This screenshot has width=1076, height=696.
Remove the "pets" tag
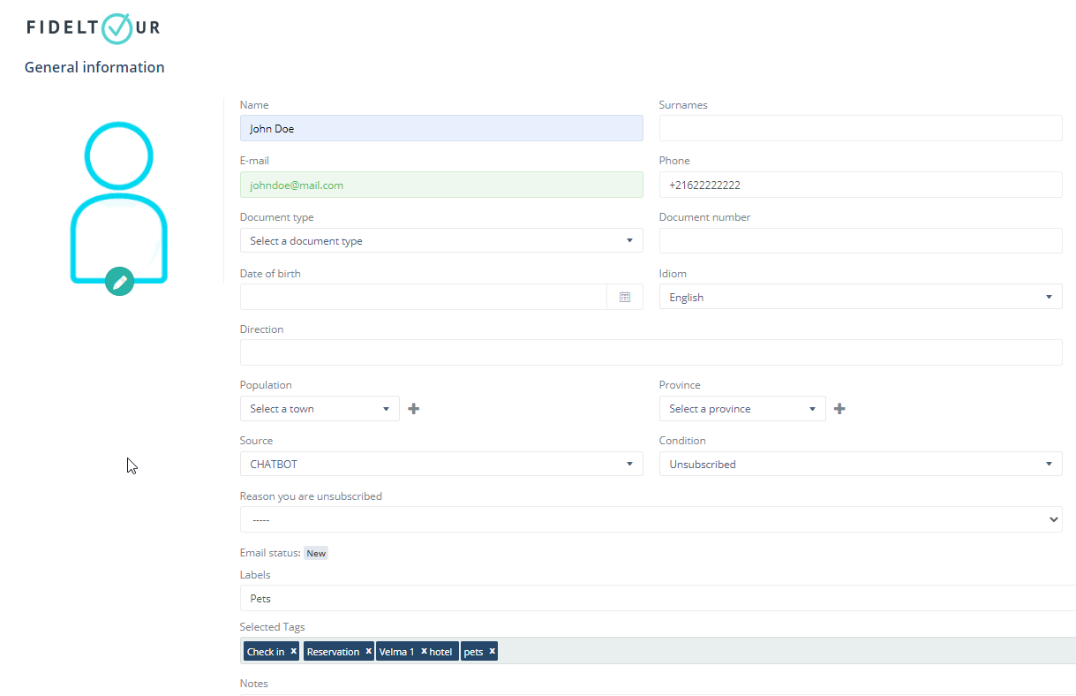click(x=492, y=651)
